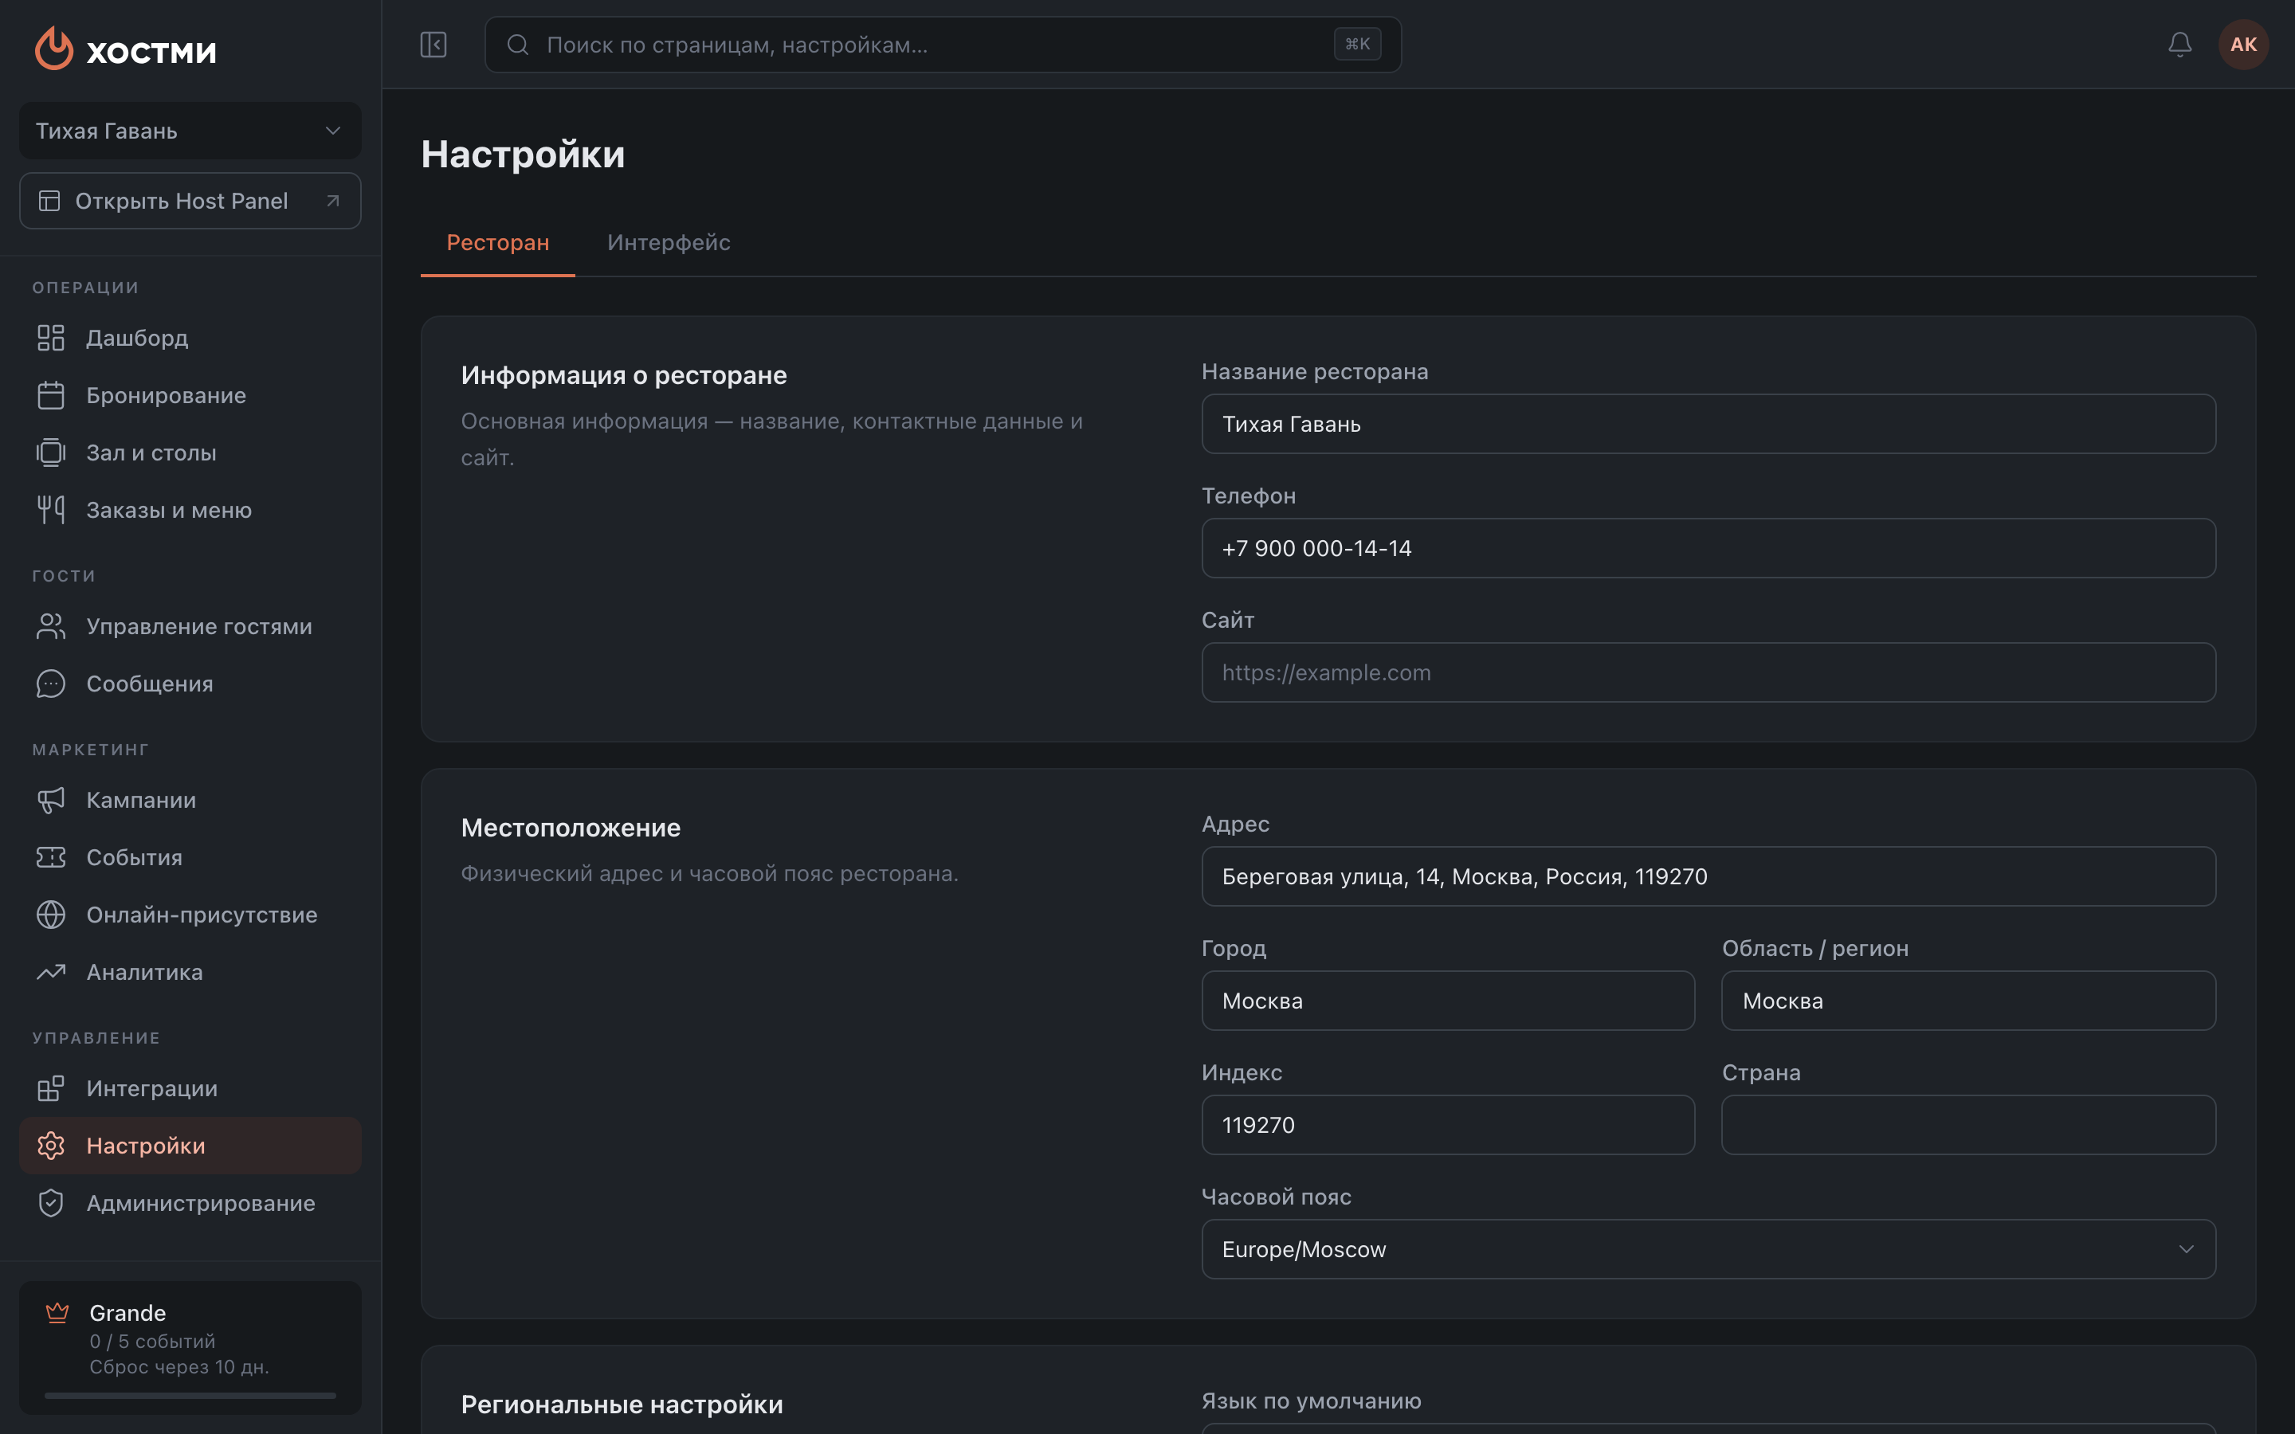Viewport: 2295px width, 1434px height.
Task: Click the Область / регион input field
Action: 1967,1001
